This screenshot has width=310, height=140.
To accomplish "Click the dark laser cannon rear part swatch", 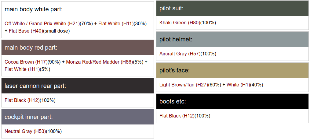I will point(78,86).
